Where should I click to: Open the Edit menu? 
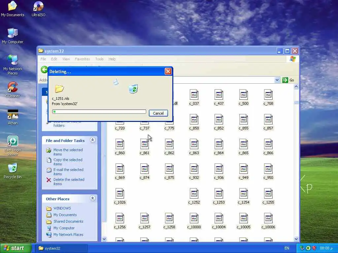coord(54,59)
